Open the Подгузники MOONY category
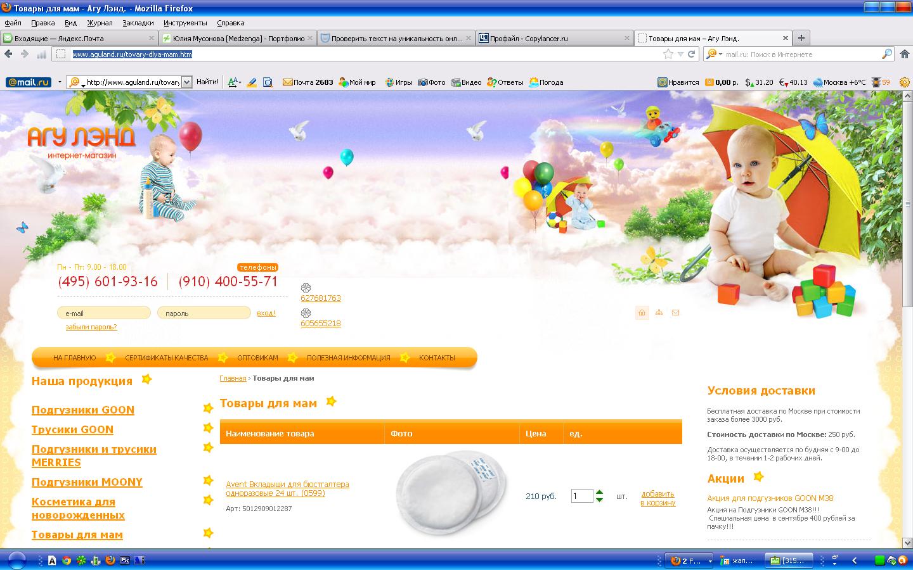Viewport: 913px width, 570px height. click(x=87, y=482)
